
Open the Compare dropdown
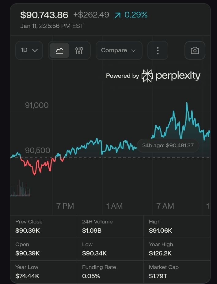click(119, 50)
